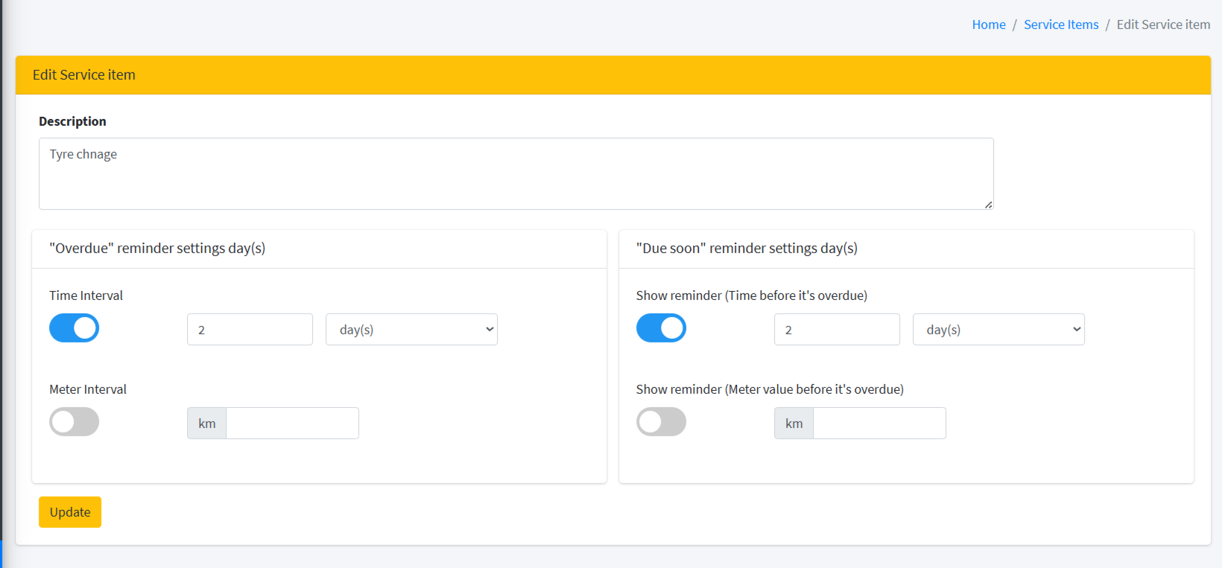Click the km unit label under Meter Interval
Image resolution: width=1222 pixels, height=568 pixels.
click(207, 424)
